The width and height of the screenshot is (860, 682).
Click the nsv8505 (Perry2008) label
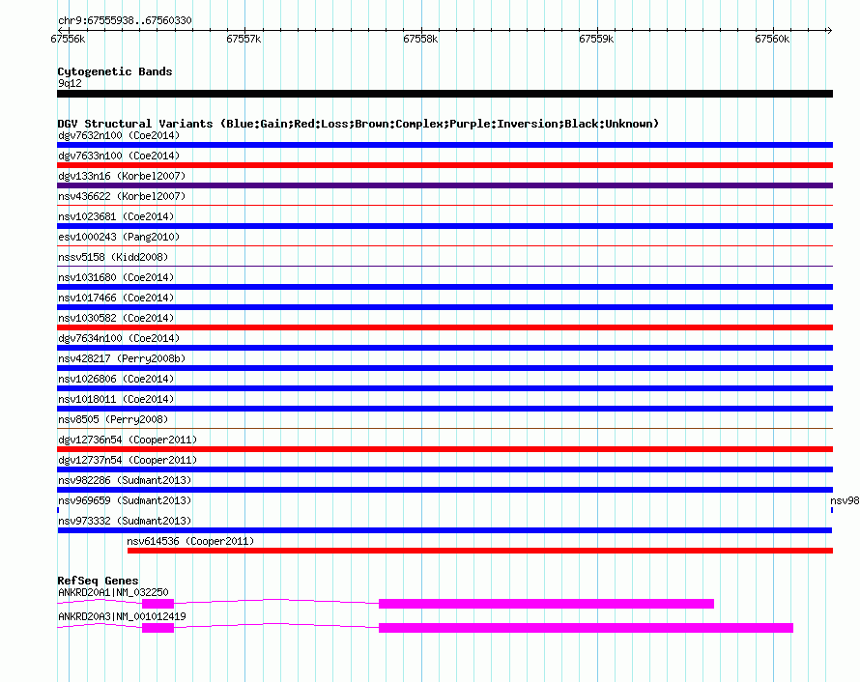coord(113,419)
